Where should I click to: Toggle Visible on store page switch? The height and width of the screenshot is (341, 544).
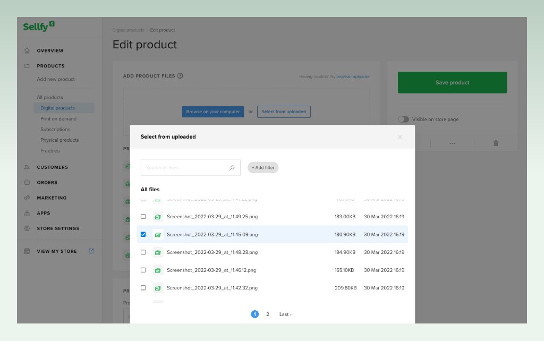point(403,120)
